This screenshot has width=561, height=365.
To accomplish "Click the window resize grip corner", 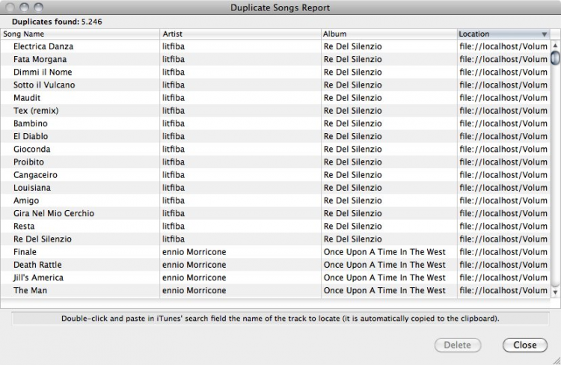I will [555, 360].
